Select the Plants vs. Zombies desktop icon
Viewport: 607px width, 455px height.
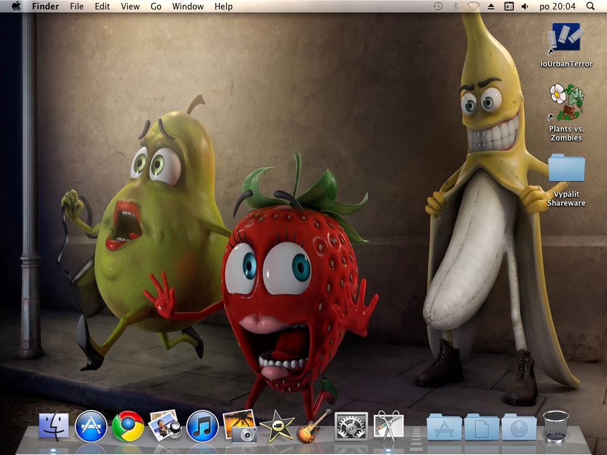coord(566,113)
